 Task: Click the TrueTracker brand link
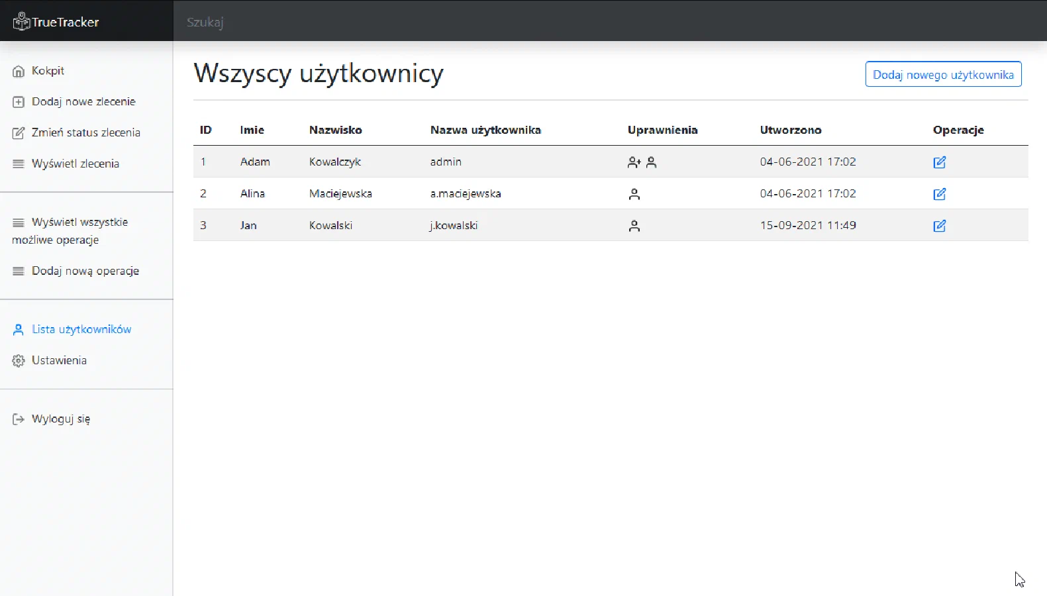pos(65,22)
